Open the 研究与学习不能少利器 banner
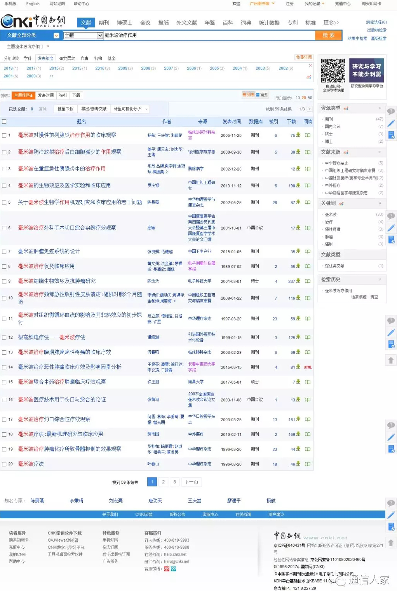Screen dimensions: 397x591 click(367, 70)
